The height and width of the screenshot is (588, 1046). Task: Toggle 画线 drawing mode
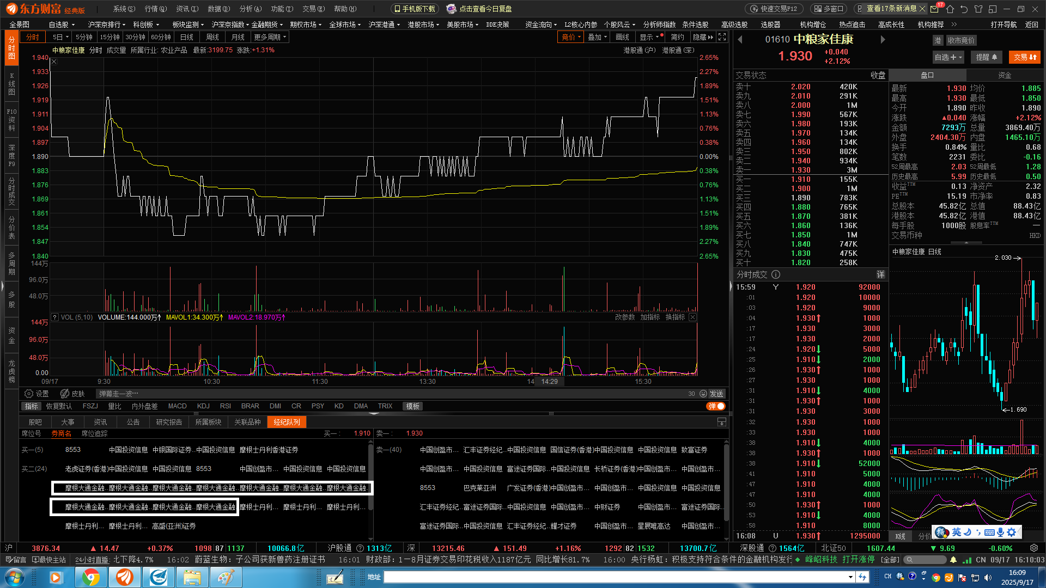point(622,37)
